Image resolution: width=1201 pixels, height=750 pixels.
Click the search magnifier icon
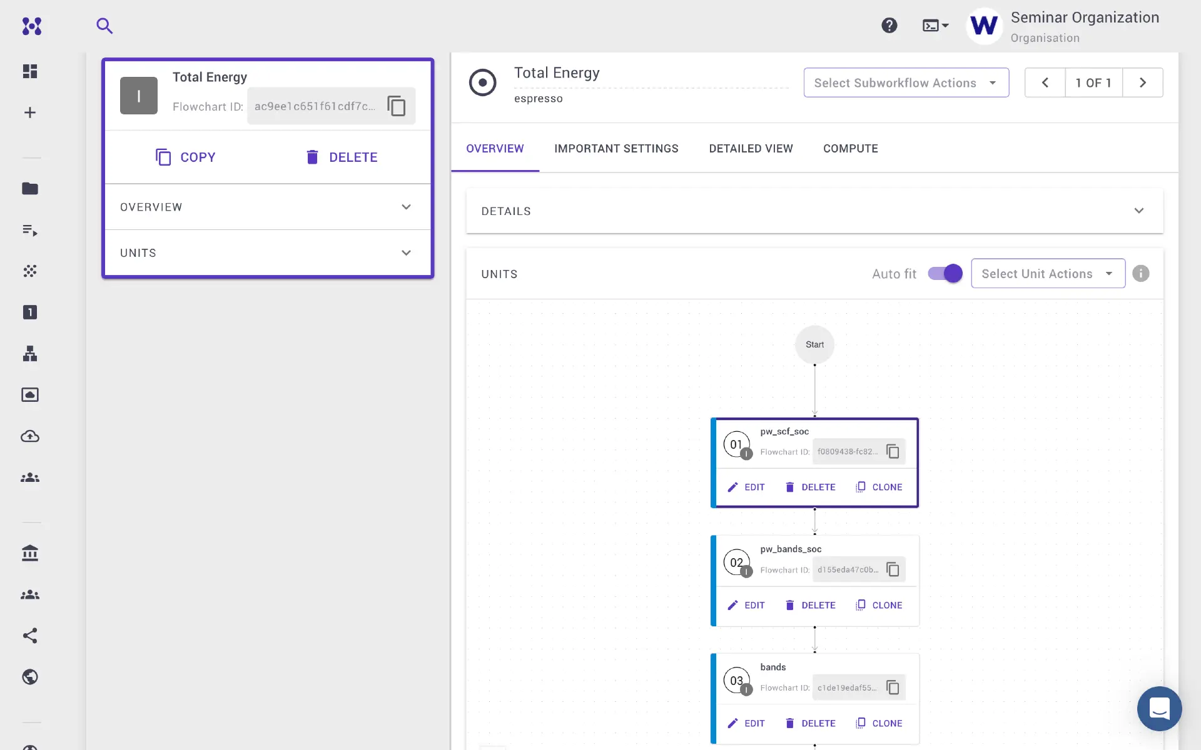pos(104,26)
